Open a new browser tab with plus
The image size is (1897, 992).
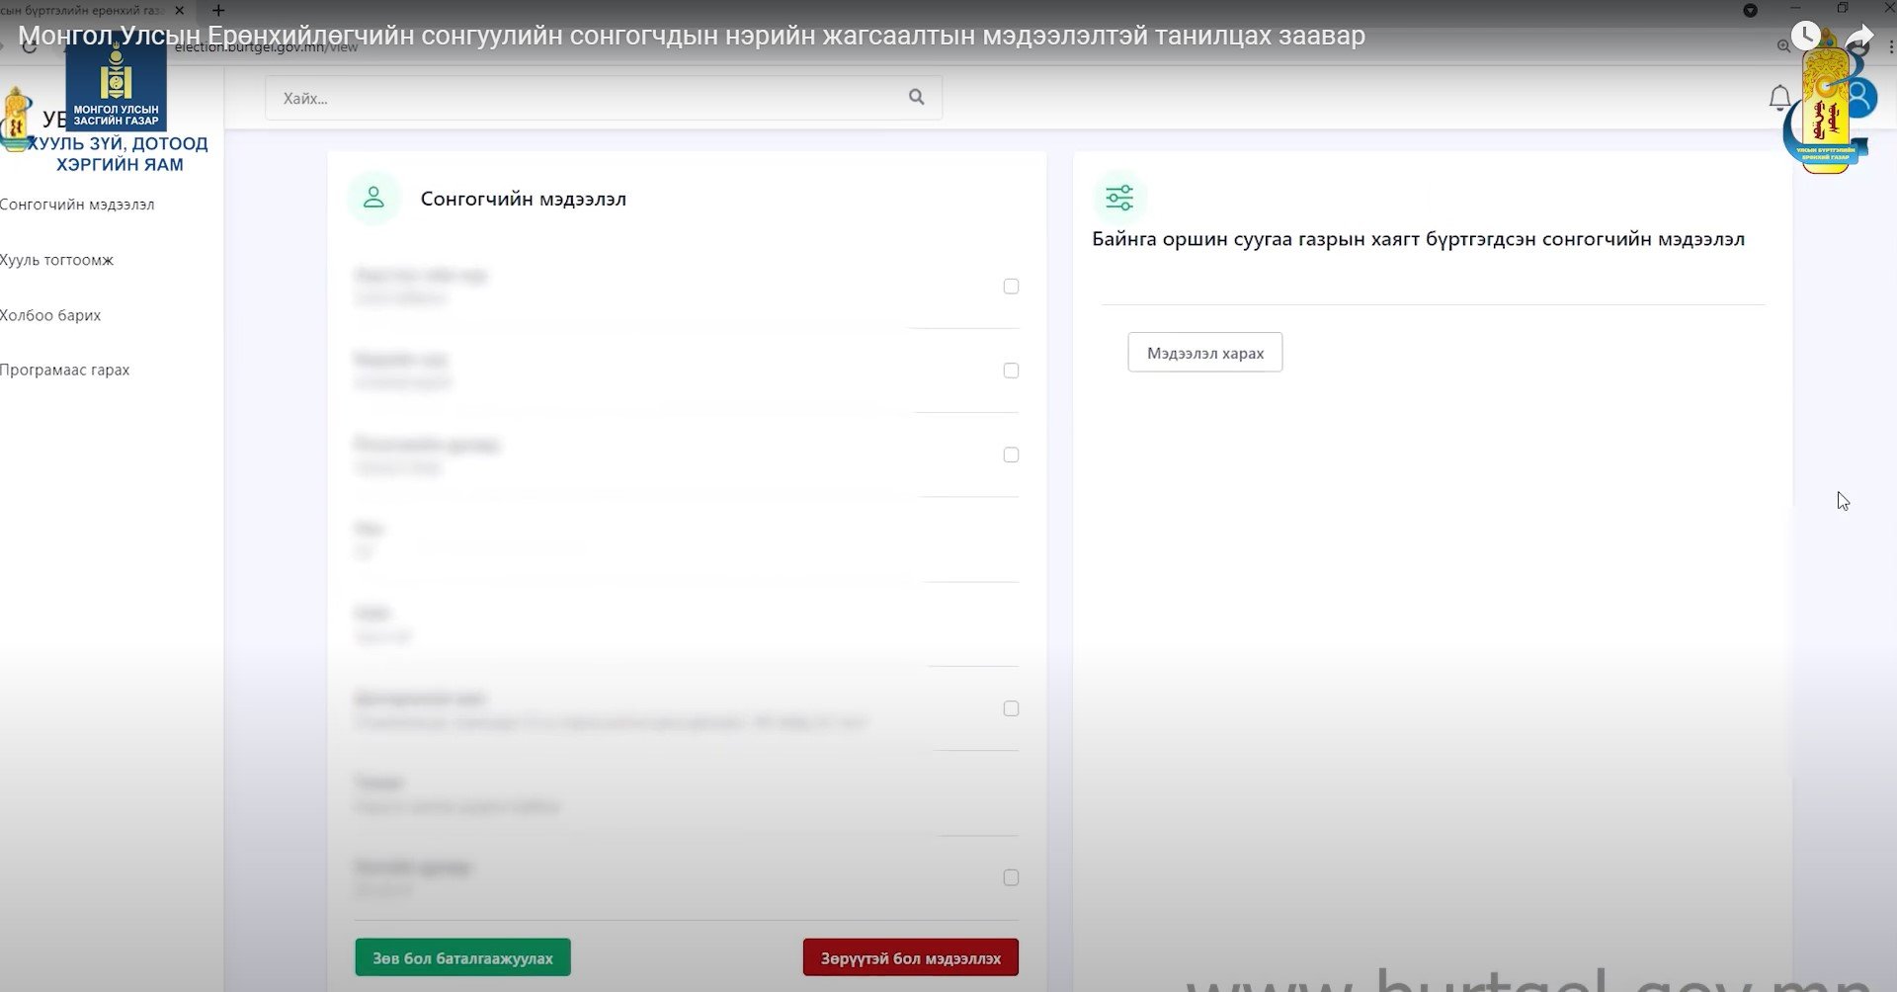coord(218,11)
